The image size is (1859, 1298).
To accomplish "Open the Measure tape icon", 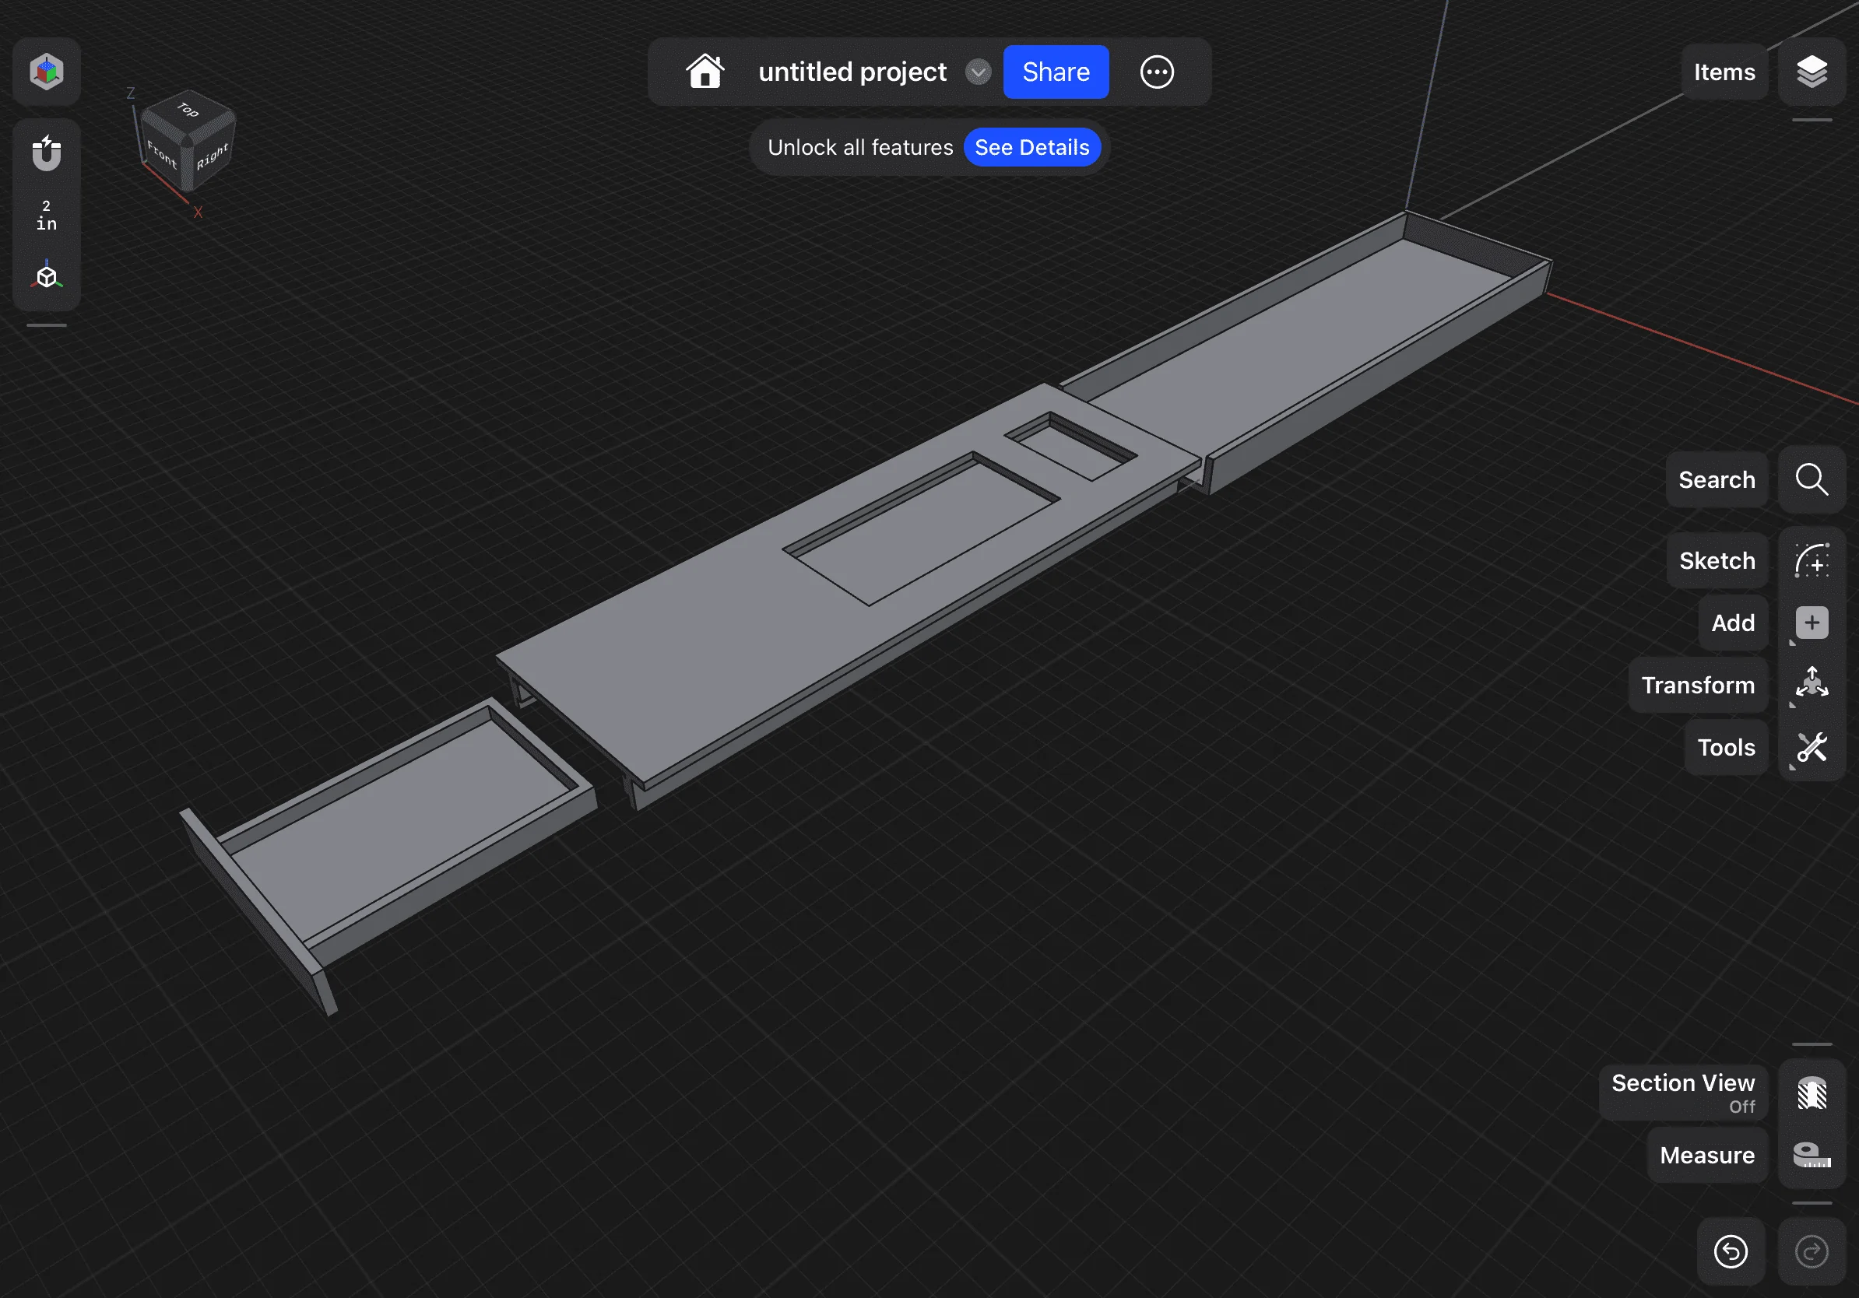I will tap(1812, 1155).
